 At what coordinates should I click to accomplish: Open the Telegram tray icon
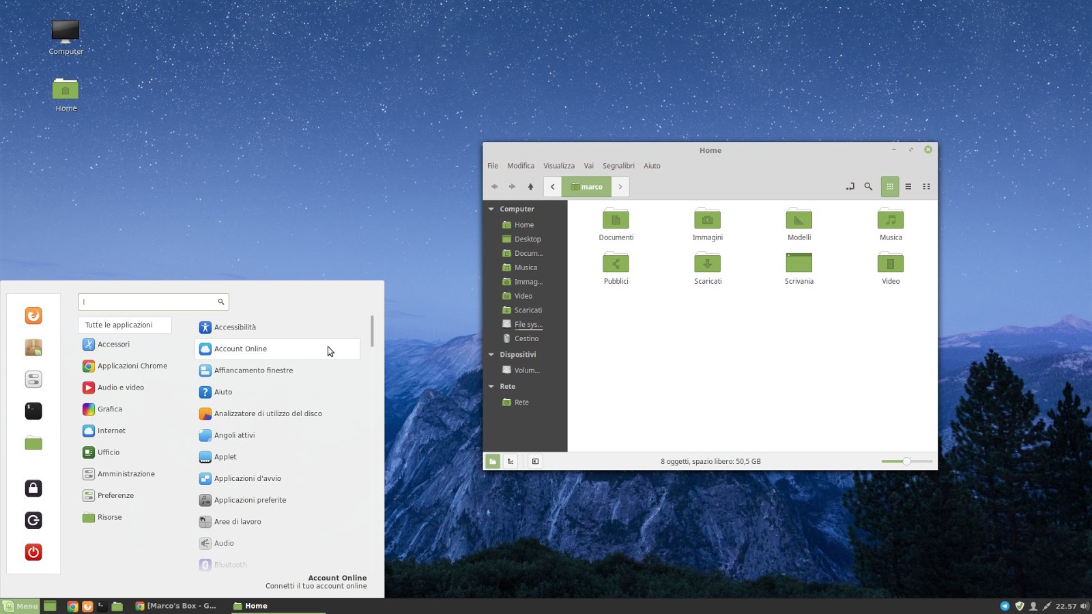(1005, 606)
